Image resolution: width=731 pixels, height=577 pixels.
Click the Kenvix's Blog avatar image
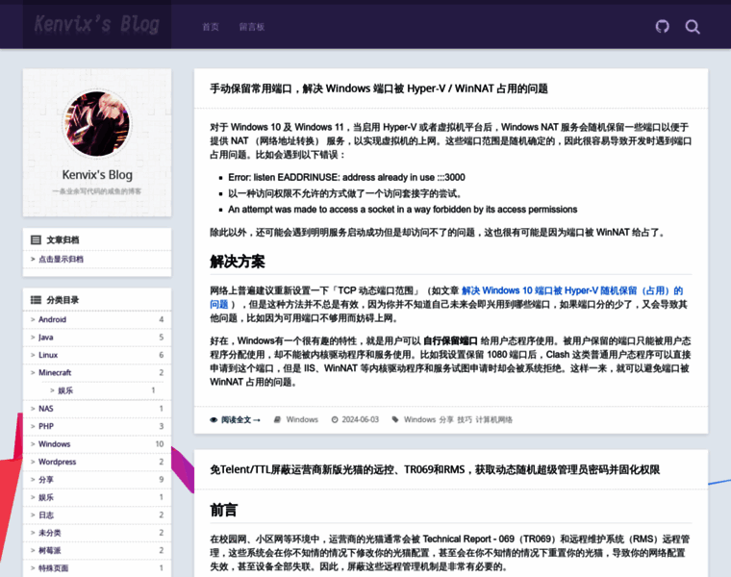pos(97,124)
